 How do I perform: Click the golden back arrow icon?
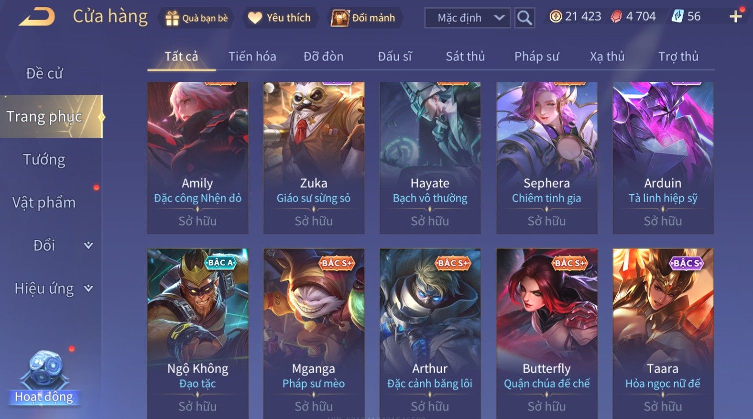(x=37, y=17)
